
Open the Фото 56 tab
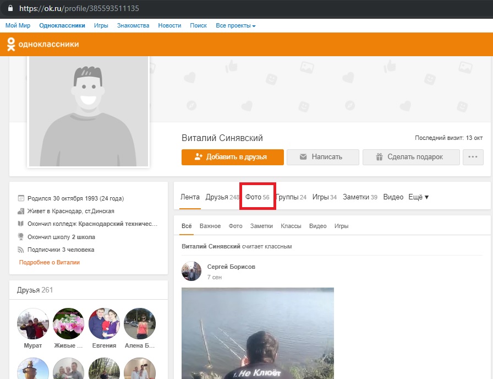click(257, 197)
